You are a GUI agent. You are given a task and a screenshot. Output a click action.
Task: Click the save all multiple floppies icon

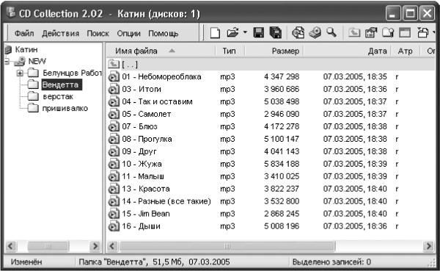276,33
